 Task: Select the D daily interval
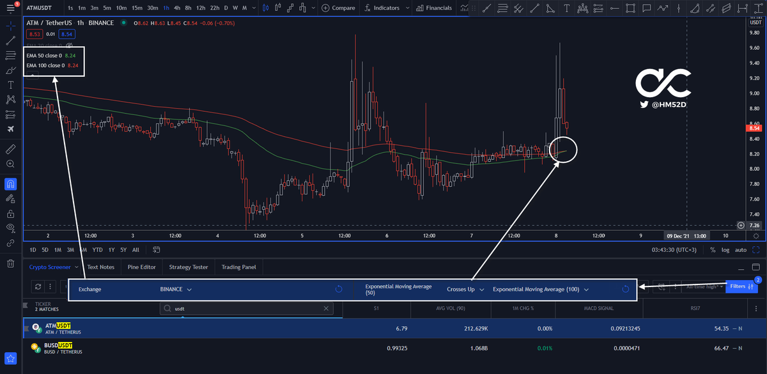pos(226,8)
